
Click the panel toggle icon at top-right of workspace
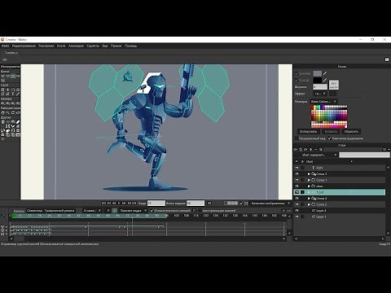pyautogui.click(x=387, y=59)
